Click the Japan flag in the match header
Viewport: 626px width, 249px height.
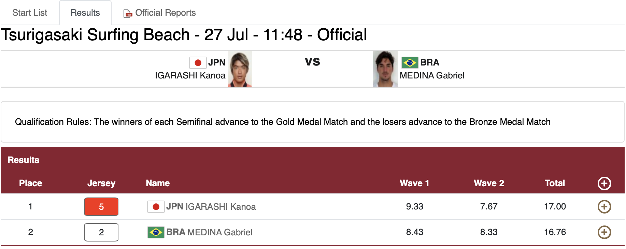(x=198, y=63)
